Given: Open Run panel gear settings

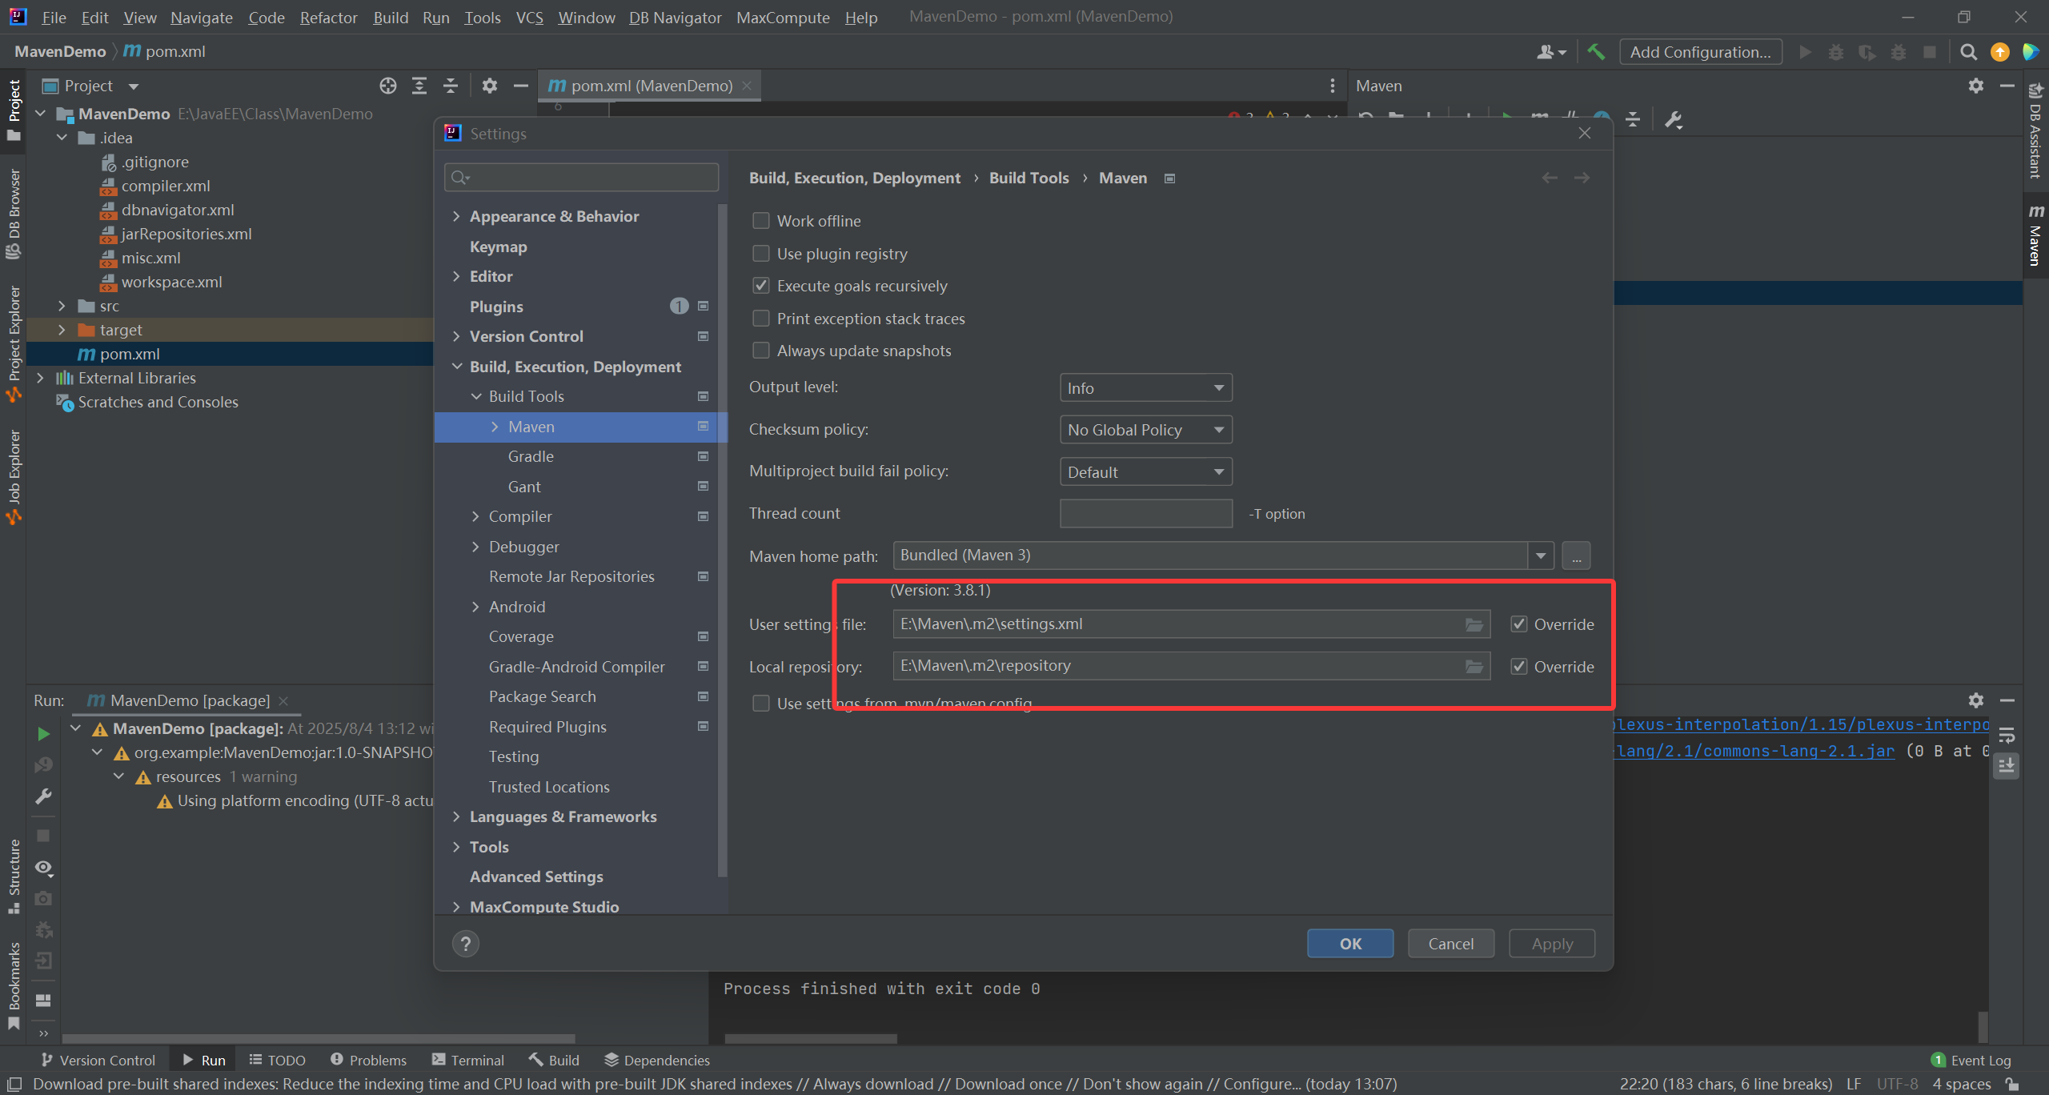Looking at the screenshot, I should (x=1976, y=700).
